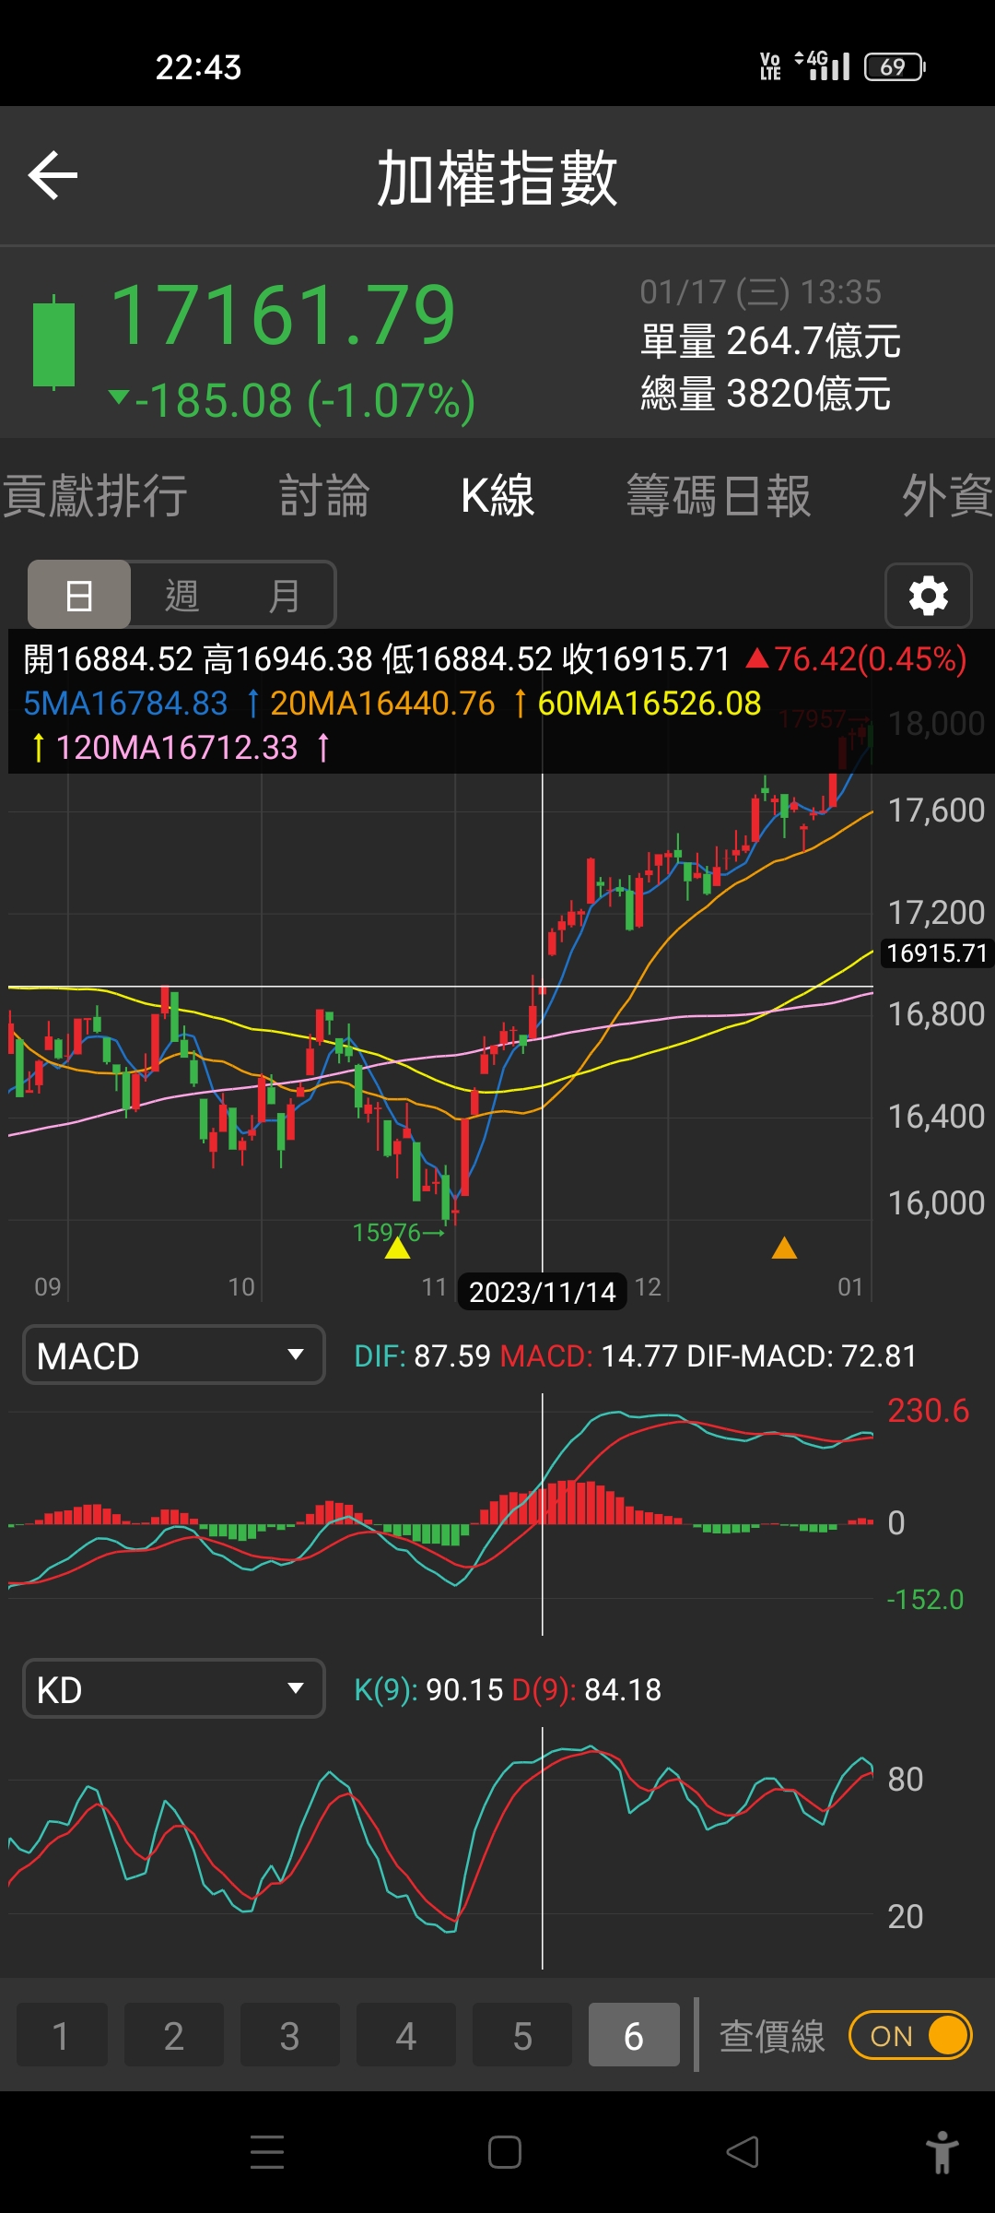Select layout preset button 3
The image size is (995, 2213).
[289, 2035]
